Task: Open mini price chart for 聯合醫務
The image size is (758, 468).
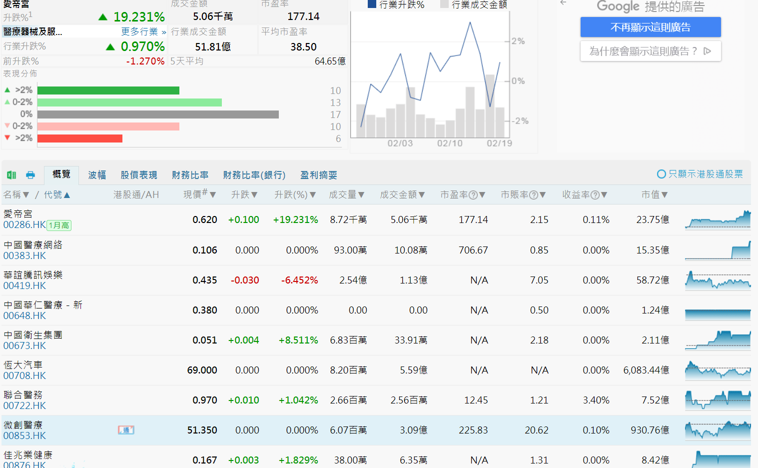Action: [x=718, y=400]
